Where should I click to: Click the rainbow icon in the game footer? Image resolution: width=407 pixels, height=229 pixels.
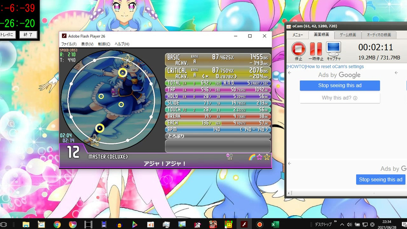tap(252, 157)
